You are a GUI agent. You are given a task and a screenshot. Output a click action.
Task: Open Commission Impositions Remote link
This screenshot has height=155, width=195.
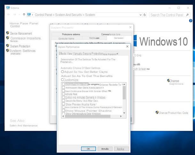[x=26, y=39]
